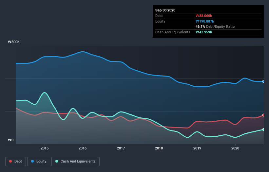Image resolution: width=269 pixels, height=172 pixels.
Task: Click the ₩0 y-axis label
Action: pos(10,140)
